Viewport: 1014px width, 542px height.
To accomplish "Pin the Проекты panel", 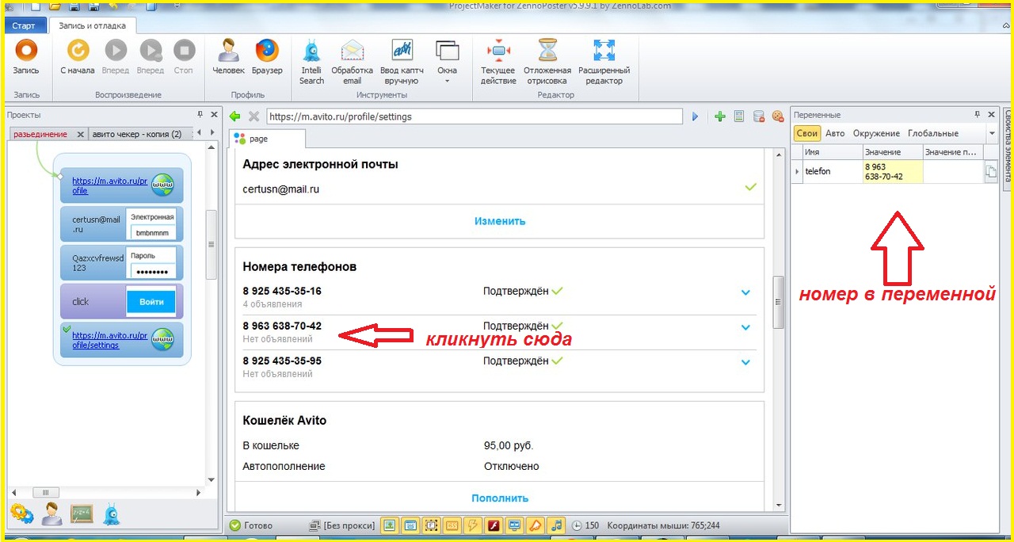I will pos(200,115).
